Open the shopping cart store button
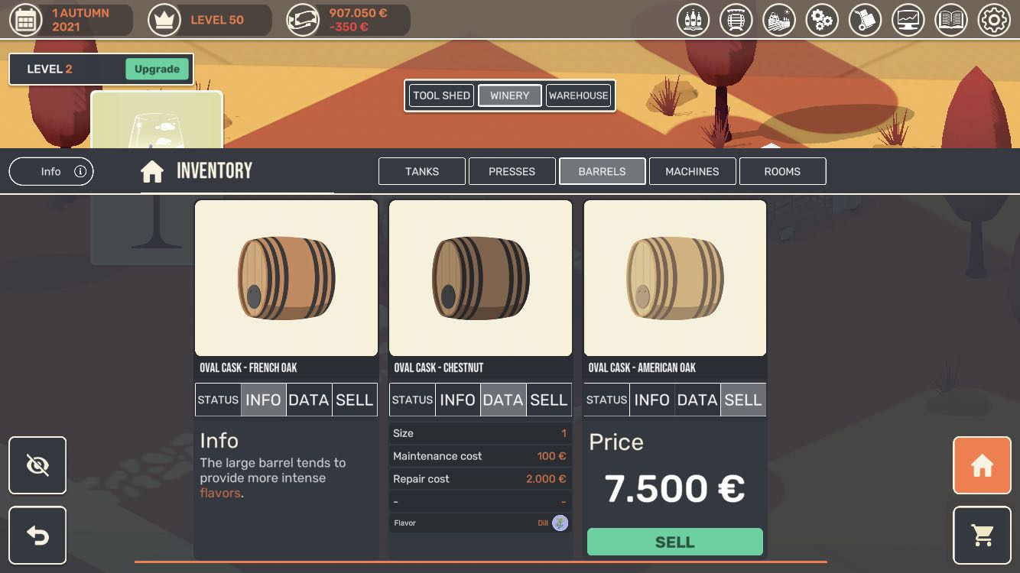1020x573 pixels. pyautogui.click(x=982, y=535)
